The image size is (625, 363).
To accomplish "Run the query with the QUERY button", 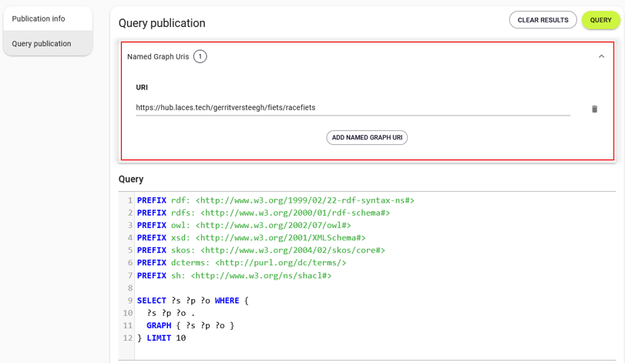I will tap(600, 20).
